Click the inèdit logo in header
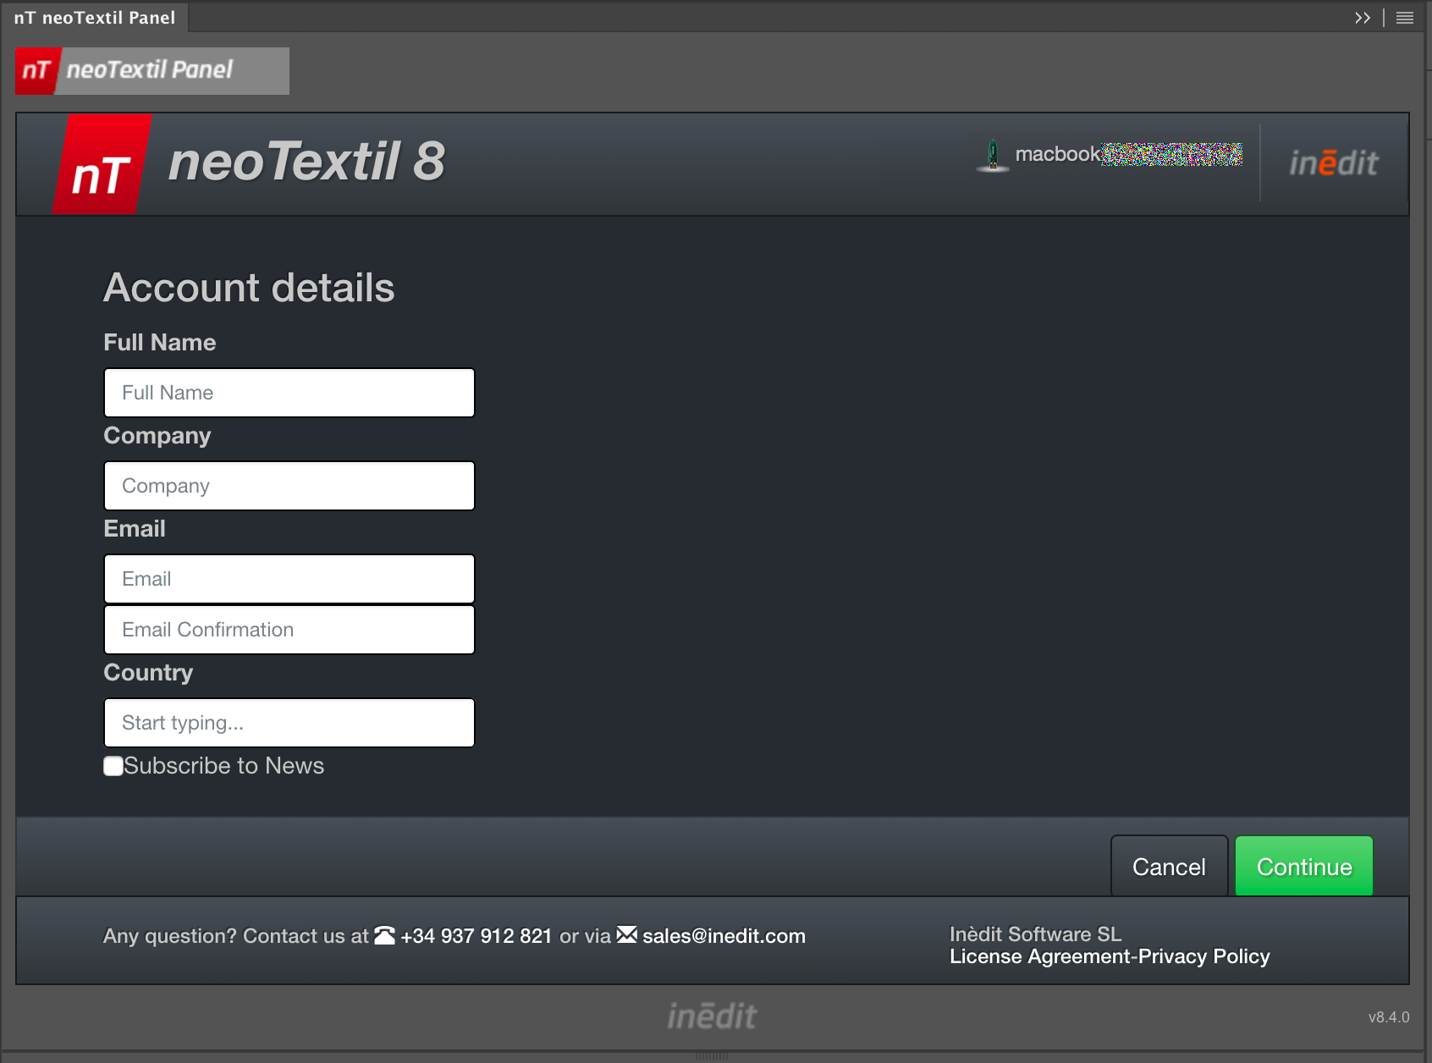 pyautogui.click(x=1334, y=162)
